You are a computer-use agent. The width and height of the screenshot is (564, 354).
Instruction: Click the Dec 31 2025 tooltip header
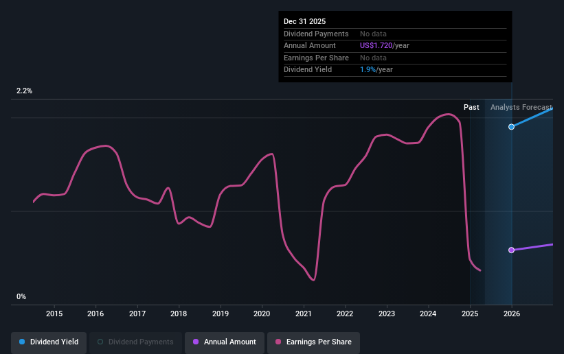(304, 21)
